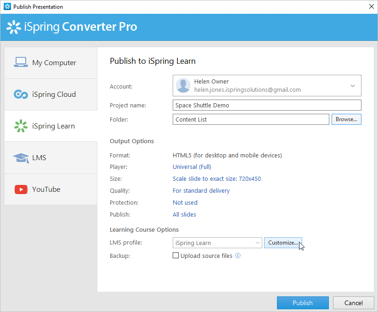Click the Output Options section heading
378x312 pixels.
coord(132,141)
